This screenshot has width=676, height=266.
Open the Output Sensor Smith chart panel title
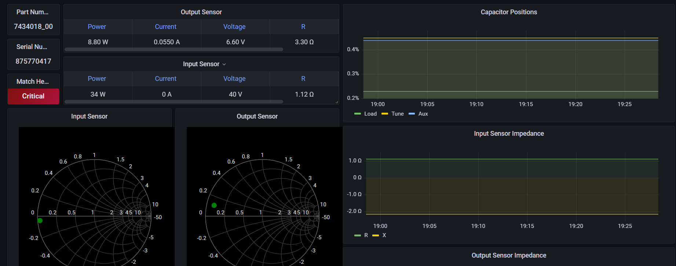tap(257, 116)
